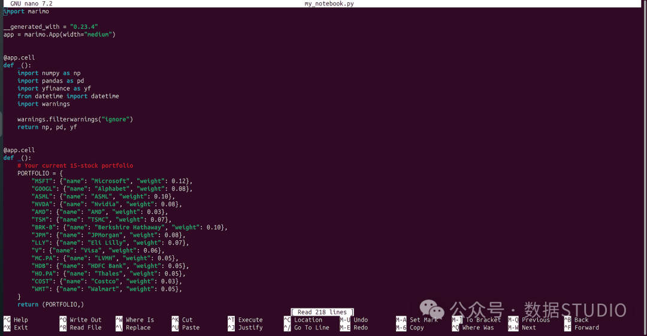The image size is (647, 336).
Task: Click the "V" Visa portfolio entry
Action: (x=98, y=250)
